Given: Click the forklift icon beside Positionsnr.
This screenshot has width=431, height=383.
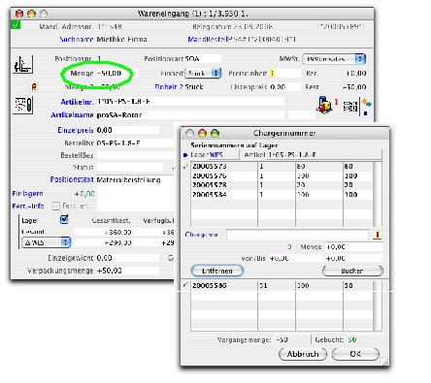Looking at the screenshot, I should click(x=23, y=64).
